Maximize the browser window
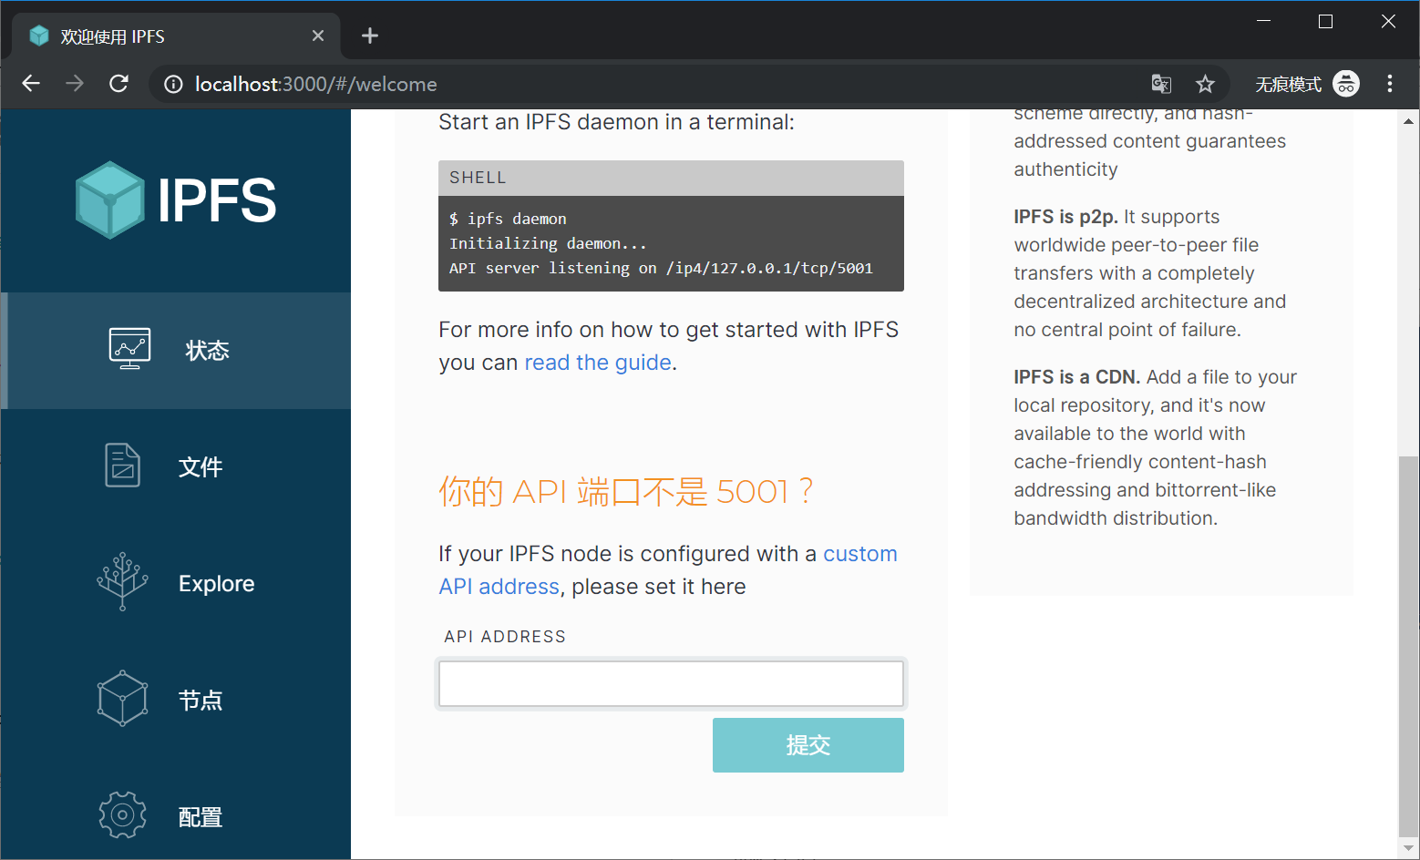1420x860 pixels. click(x=1325, y=21)
